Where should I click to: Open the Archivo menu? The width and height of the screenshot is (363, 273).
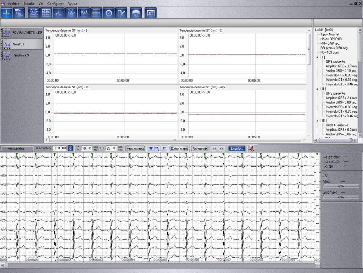[x=14, y=4]
